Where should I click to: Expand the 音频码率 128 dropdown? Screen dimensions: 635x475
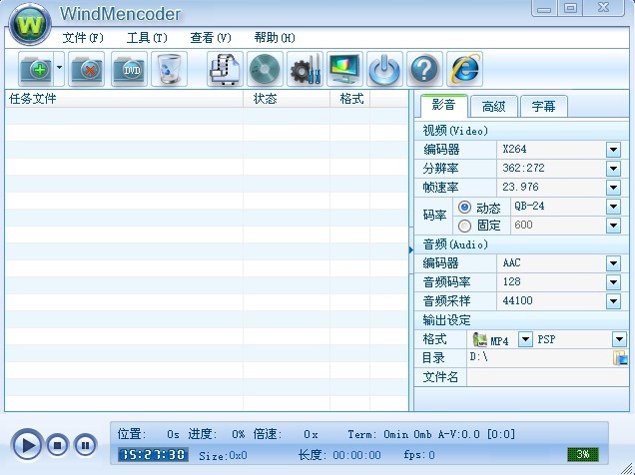614,282
